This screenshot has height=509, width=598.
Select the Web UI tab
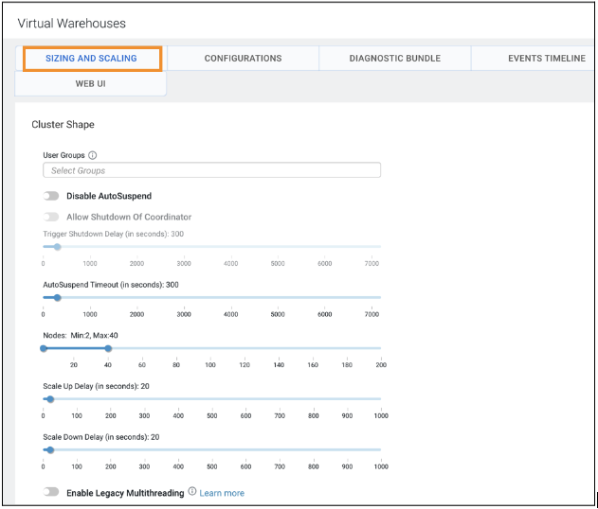91,84
